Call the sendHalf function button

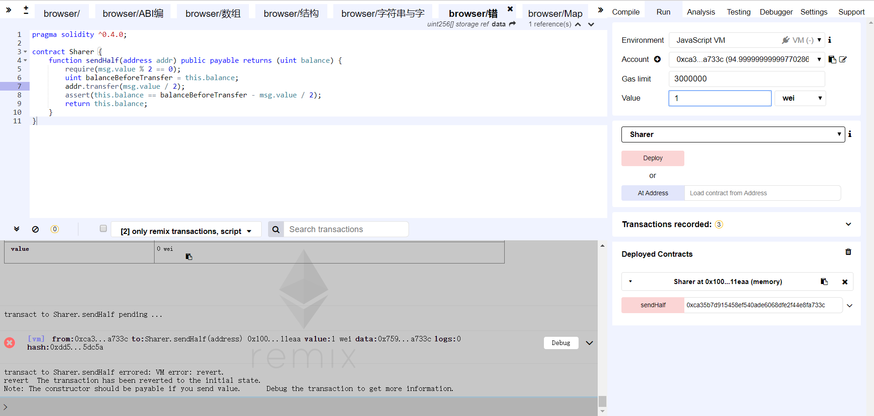tap(652, 305)
